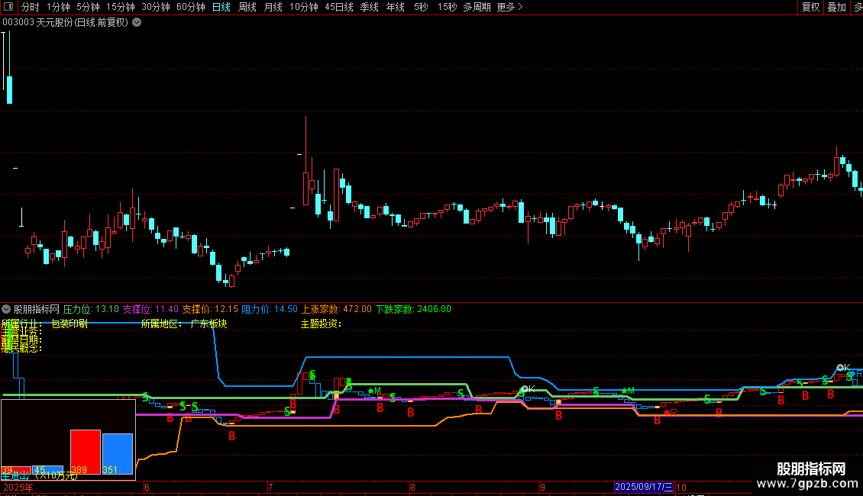Viewport: 863px width, 496px height.
Task: Click the blue 351 volume bar
Action: click(x=118, y=453)
